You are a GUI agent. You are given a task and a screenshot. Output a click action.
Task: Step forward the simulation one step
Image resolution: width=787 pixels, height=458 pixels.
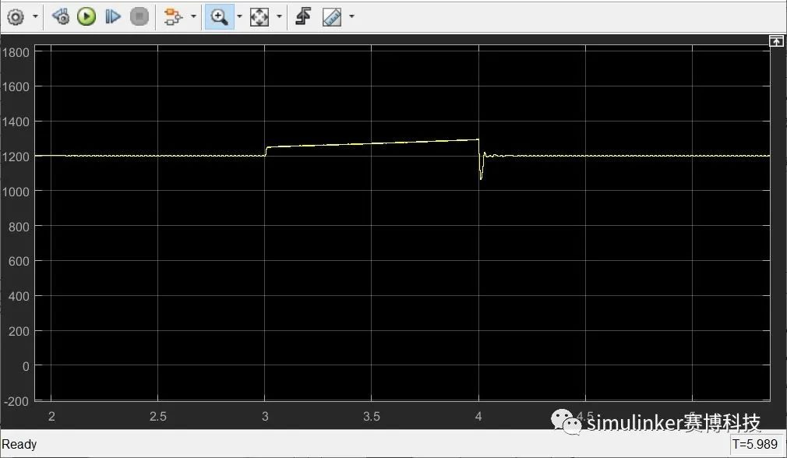pos(112,16)
